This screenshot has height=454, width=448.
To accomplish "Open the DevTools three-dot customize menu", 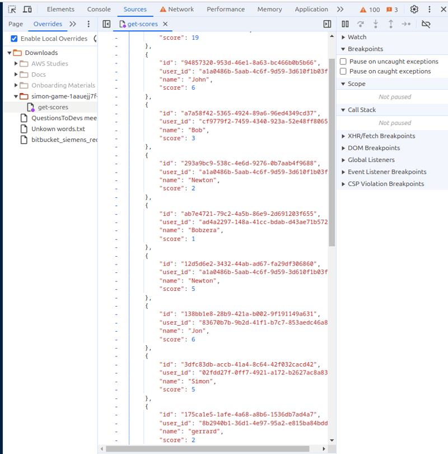I will click(x=430, y=10).
